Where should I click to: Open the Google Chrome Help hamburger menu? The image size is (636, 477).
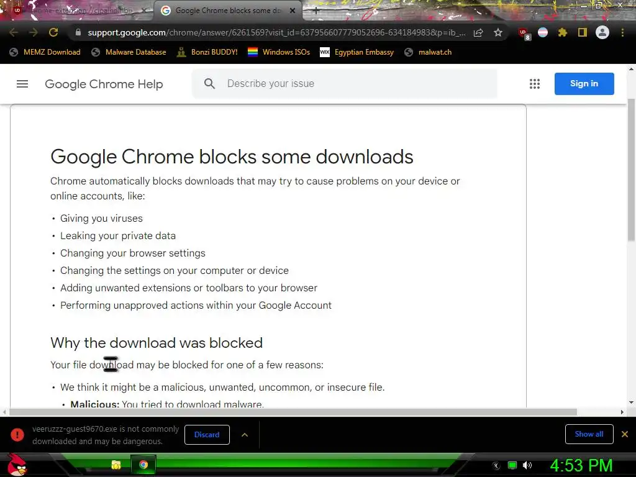22,84
